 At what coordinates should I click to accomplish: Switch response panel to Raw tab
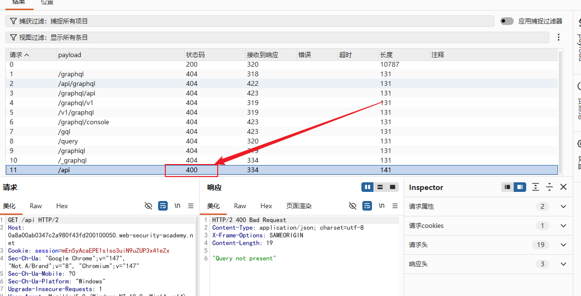[240, 206]
